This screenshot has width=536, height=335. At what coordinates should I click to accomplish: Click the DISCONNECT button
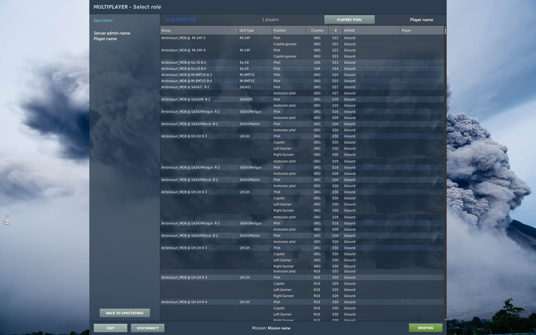147,327
